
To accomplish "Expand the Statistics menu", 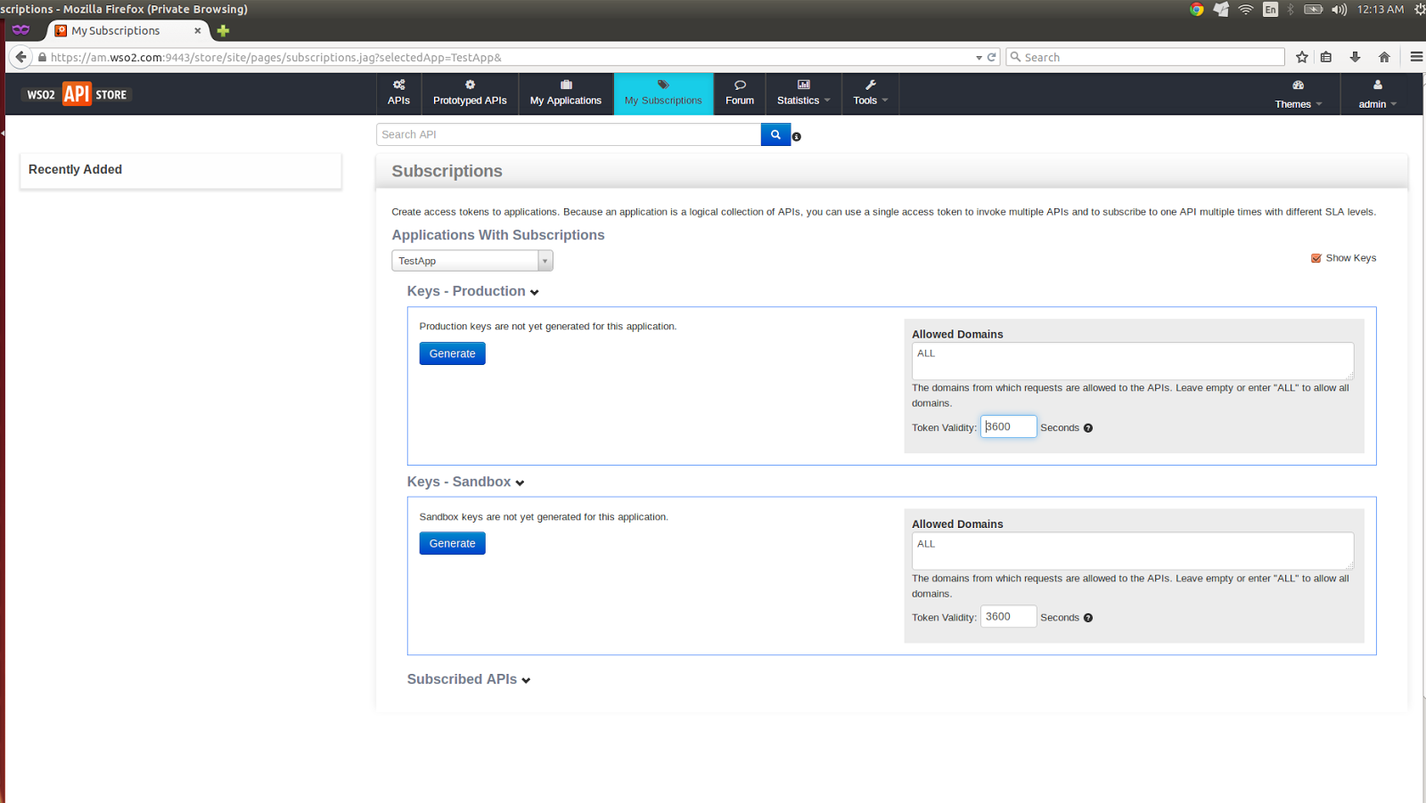I will pos(803,93).
